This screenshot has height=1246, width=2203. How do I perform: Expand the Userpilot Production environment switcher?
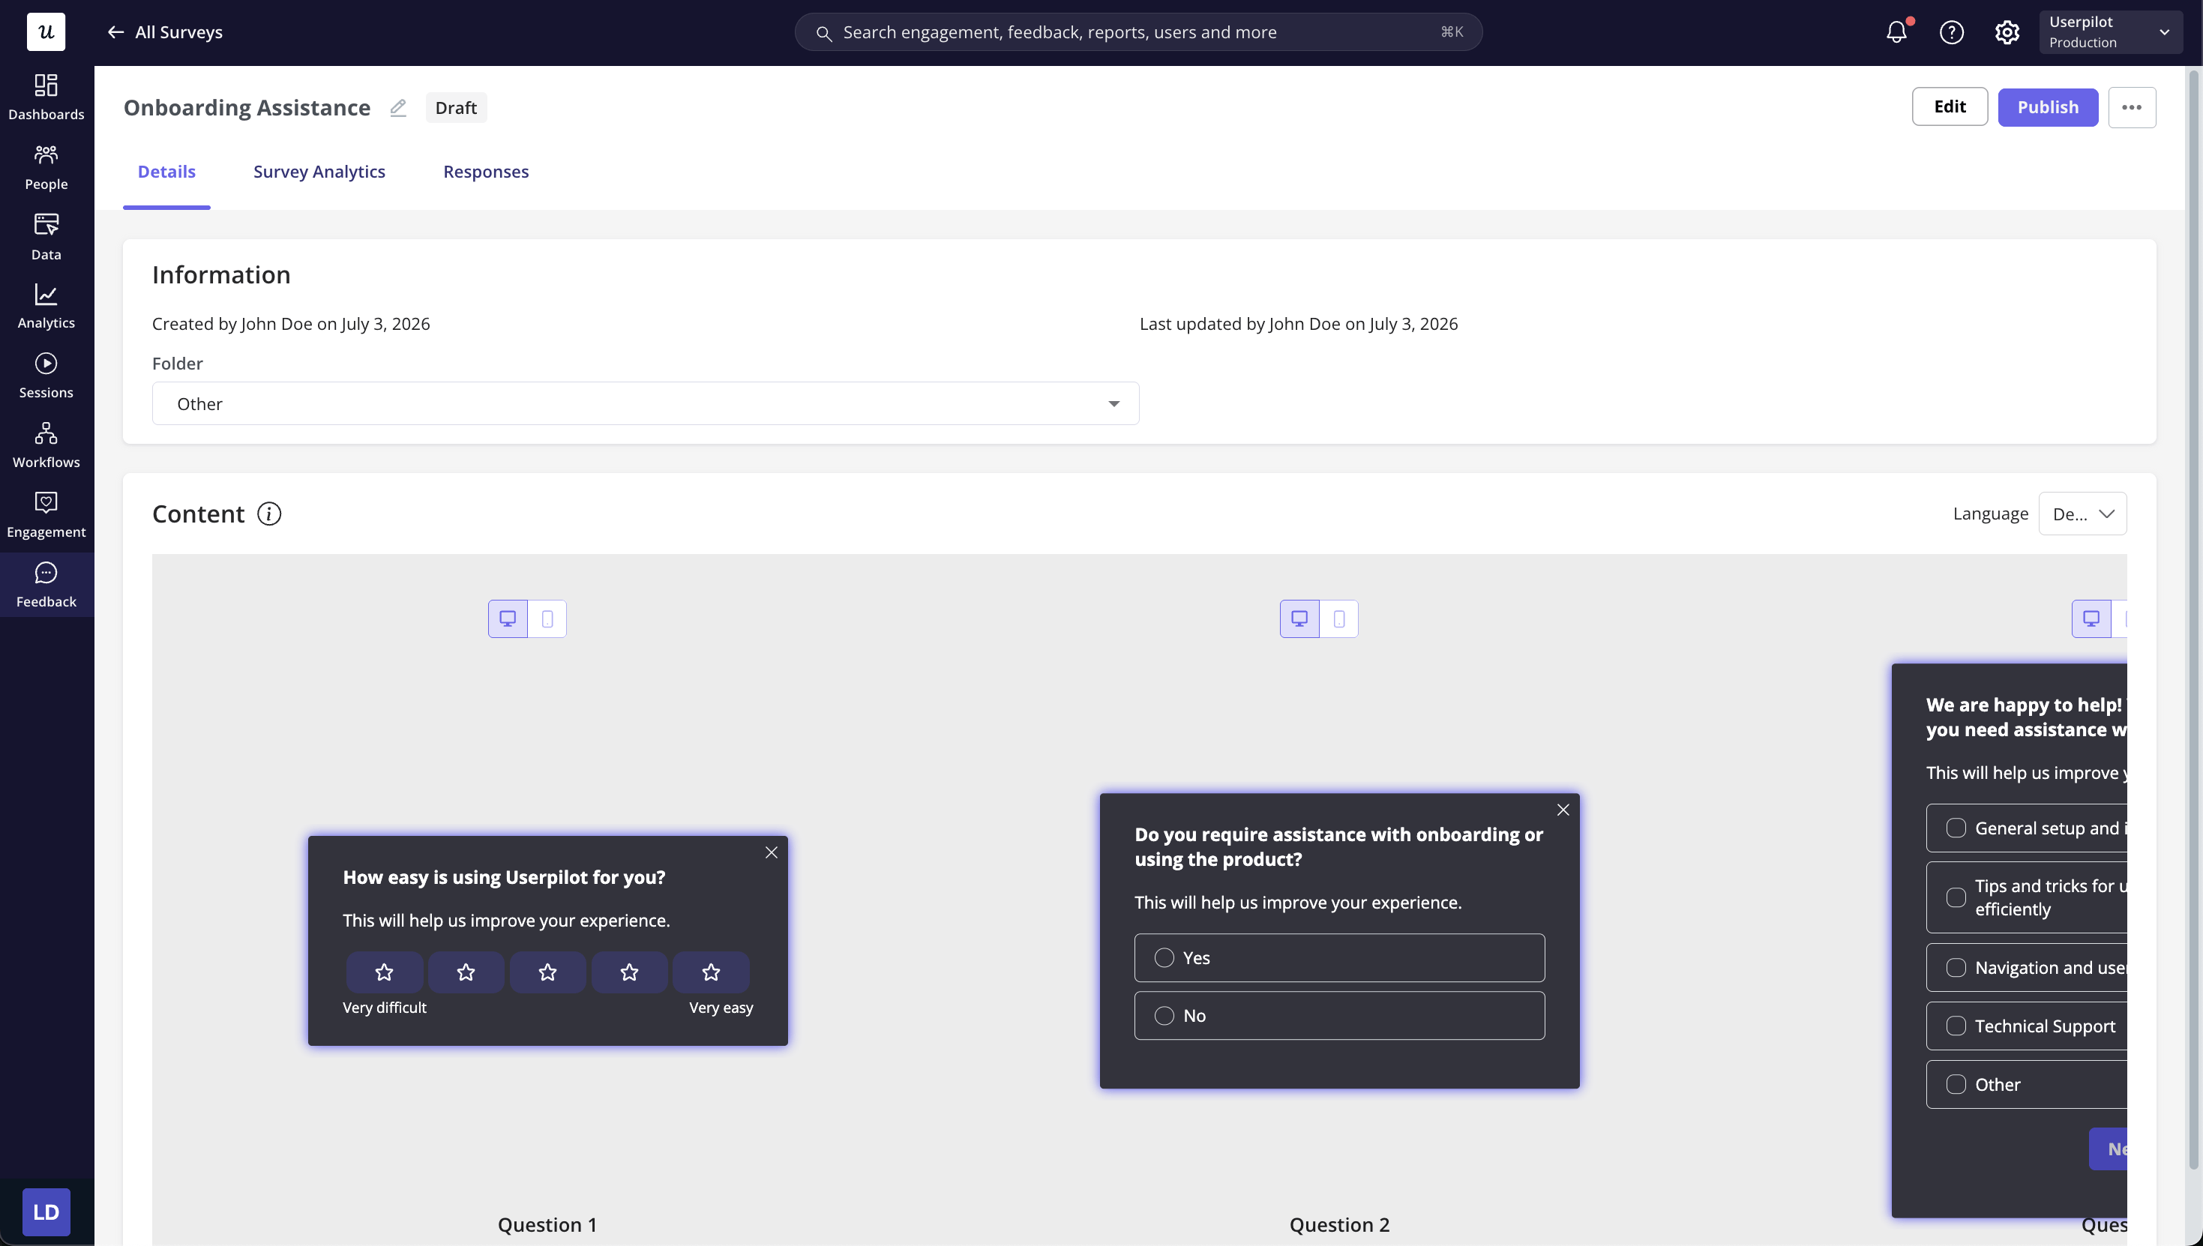click(2110, 32)
